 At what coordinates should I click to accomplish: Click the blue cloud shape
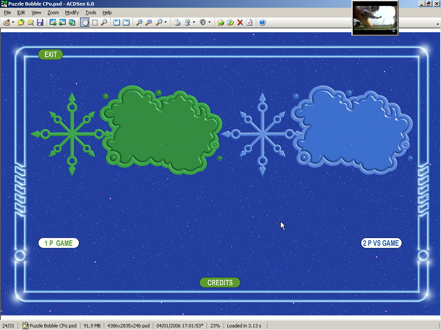(x=352, y=130)
